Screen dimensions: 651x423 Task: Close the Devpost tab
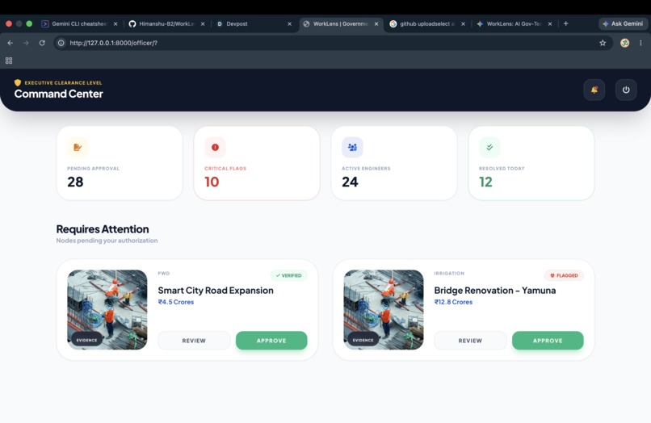click(289, 24)
